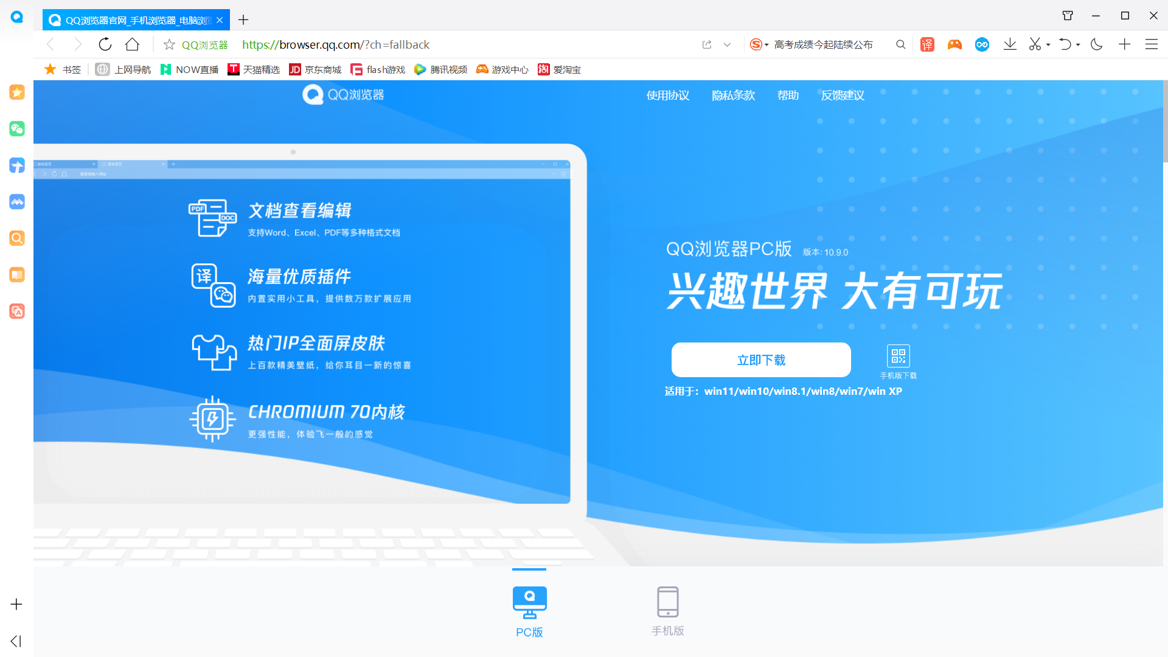The height and width of the screenshot is (657, 1168).
Task: Open 隐私条款 page menu item
Action: tap(734, 96)
